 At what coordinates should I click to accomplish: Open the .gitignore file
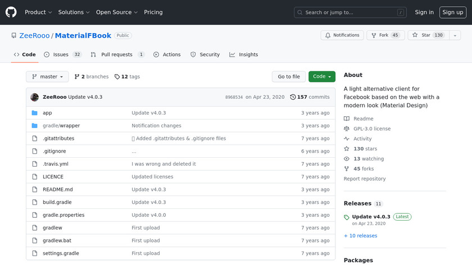(x=54, y=151)
